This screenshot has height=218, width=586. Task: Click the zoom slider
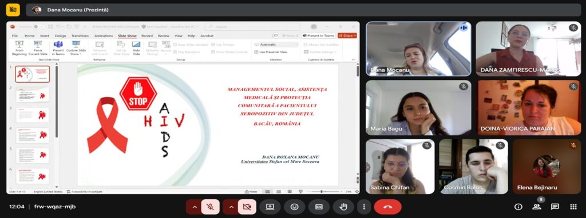point(326,192)
